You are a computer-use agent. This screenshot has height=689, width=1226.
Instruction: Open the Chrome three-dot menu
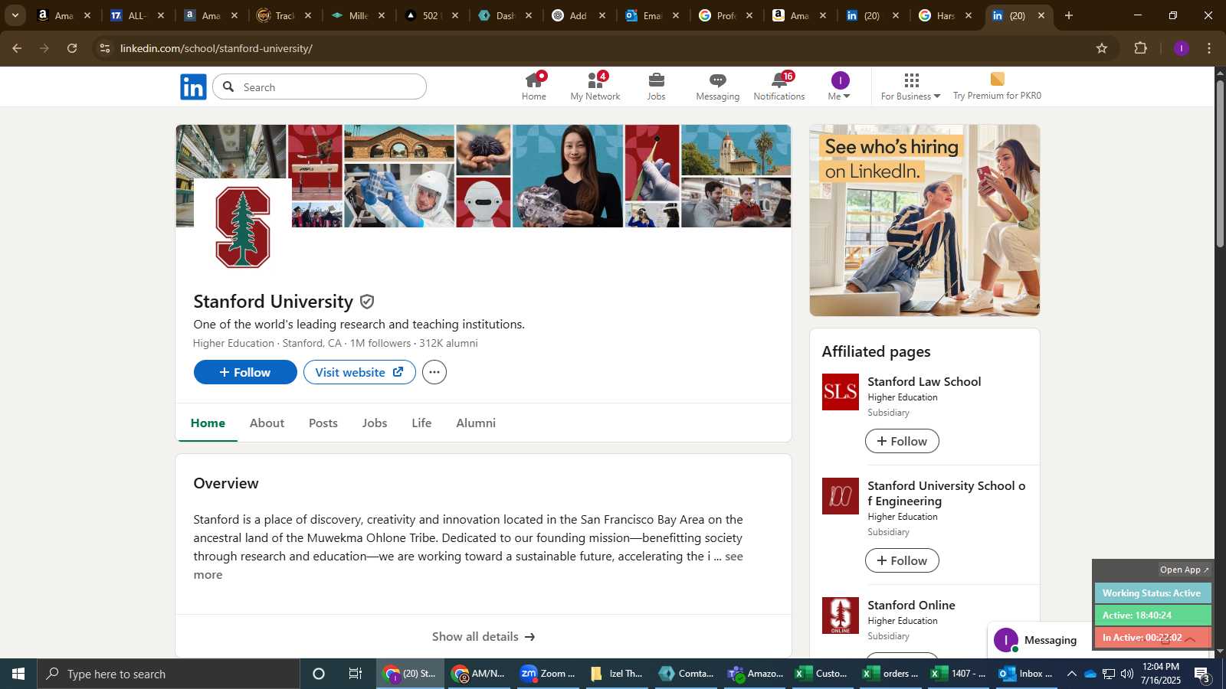click(x=1209, y=48)
